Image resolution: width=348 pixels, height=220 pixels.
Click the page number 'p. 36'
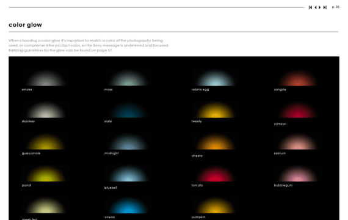[336, 7]
